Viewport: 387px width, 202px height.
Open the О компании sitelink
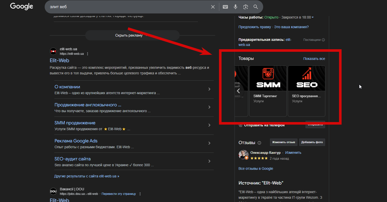tap(67, 87)
